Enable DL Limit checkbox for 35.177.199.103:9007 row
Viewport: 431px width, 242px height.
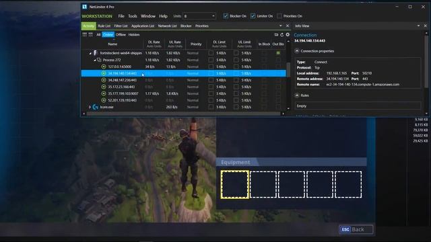click(211, 93)
